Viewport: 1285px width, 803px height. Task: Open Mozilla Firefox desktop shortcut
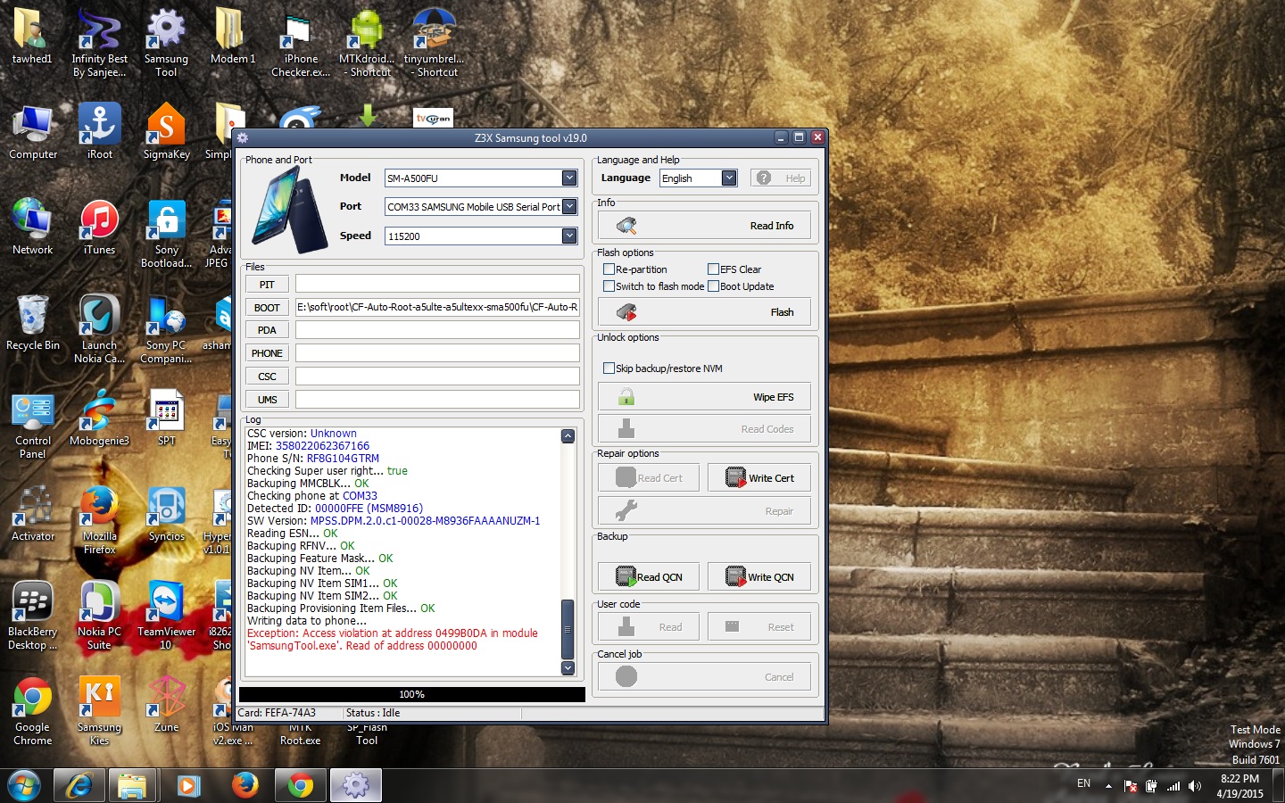pos(99,519)
